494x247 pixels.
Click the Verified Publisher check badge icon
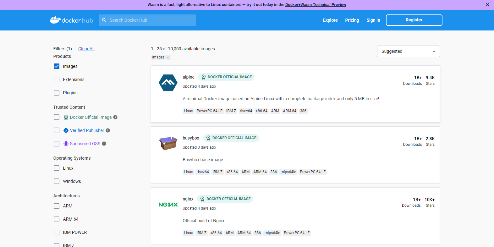[66, 130]
